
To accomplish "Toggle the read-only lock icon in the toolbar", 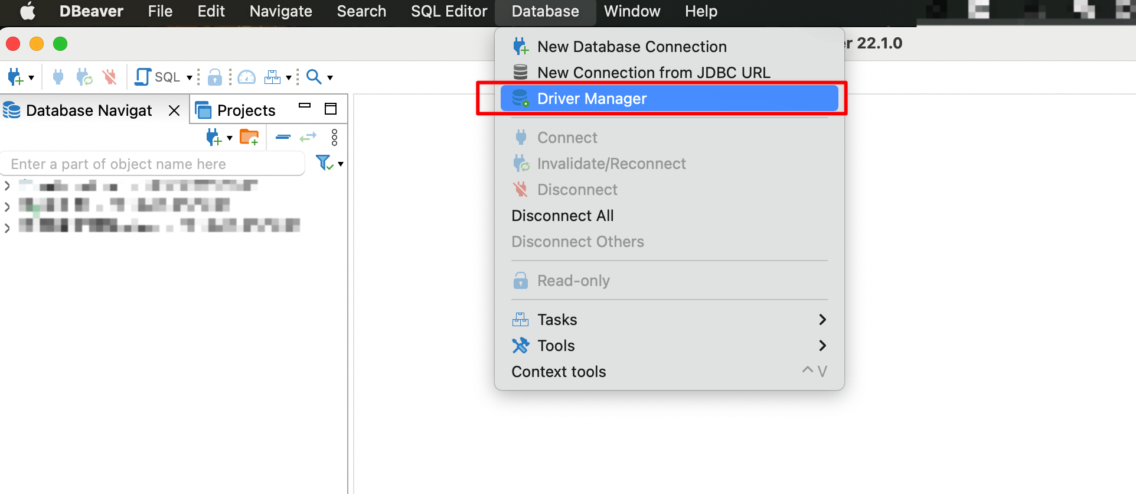I will point(215,77).
